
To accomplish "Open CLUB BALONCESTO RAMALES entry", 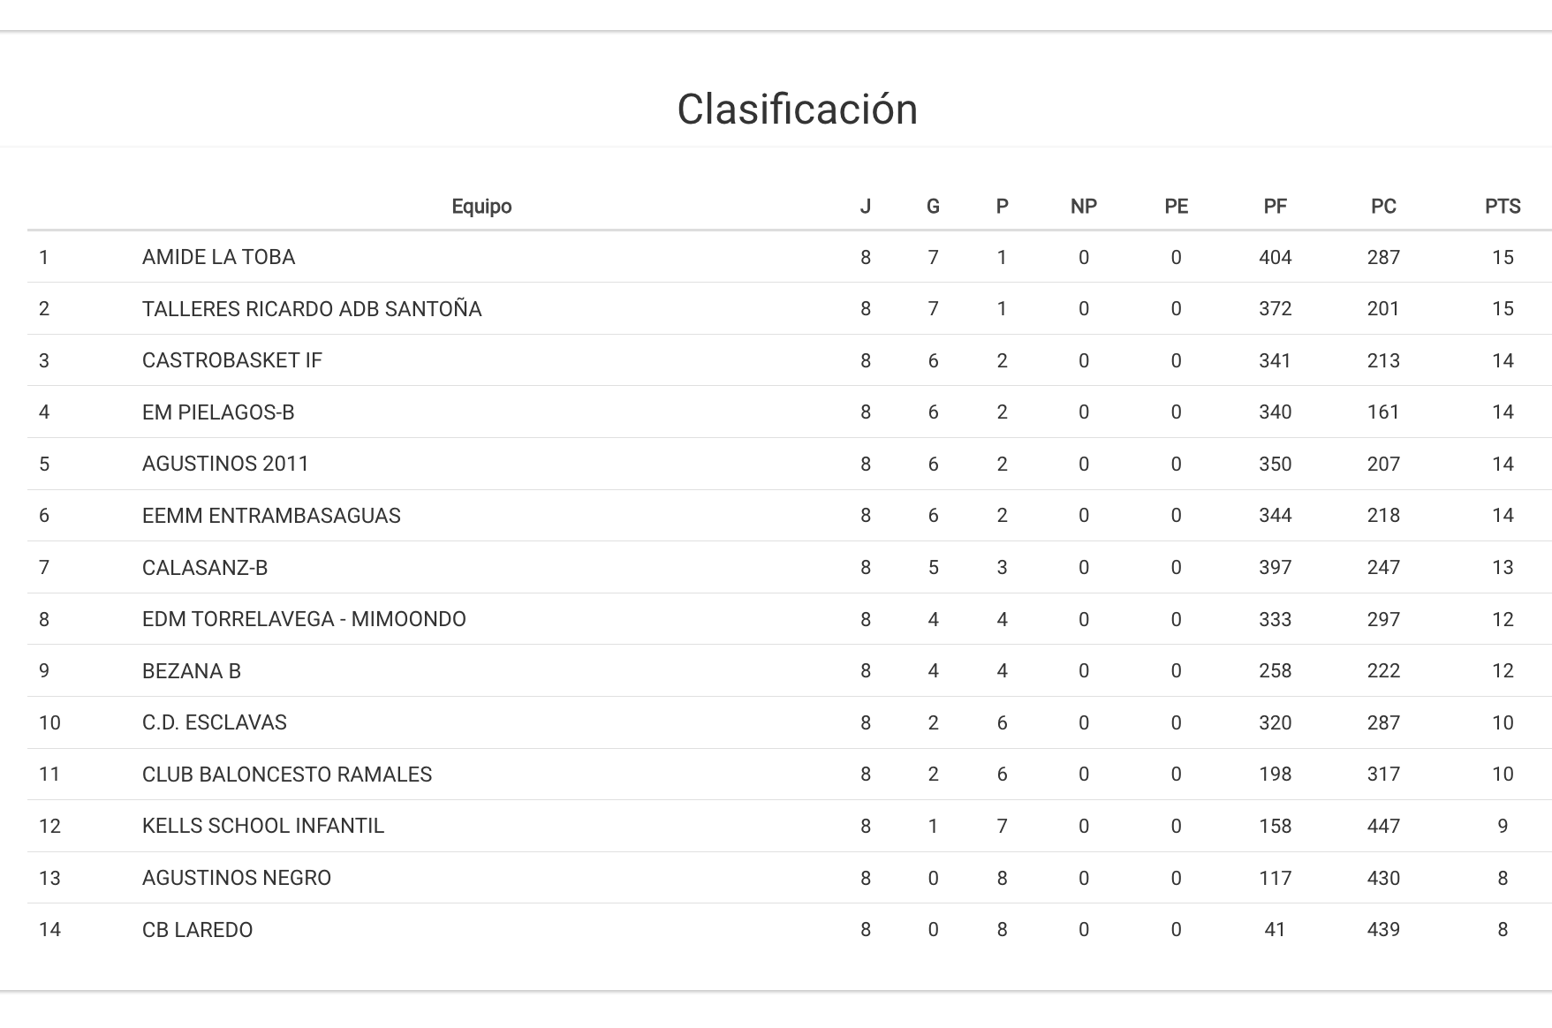I will [287, 775].
